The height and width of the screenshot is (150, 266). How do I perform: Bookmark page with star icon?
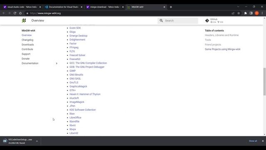(239, 13)
